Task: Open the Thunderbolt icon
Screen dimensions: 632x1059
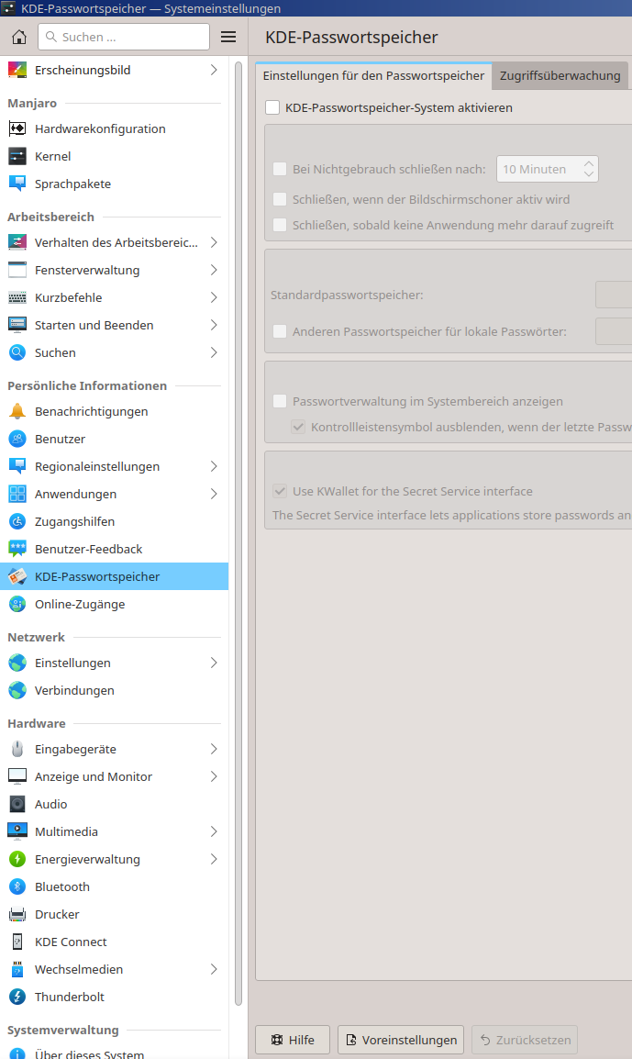Action: tap(17, 997)
